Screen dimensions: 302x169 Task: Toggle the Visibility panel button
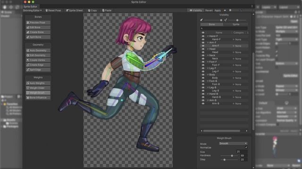click(x=195, y=10)
